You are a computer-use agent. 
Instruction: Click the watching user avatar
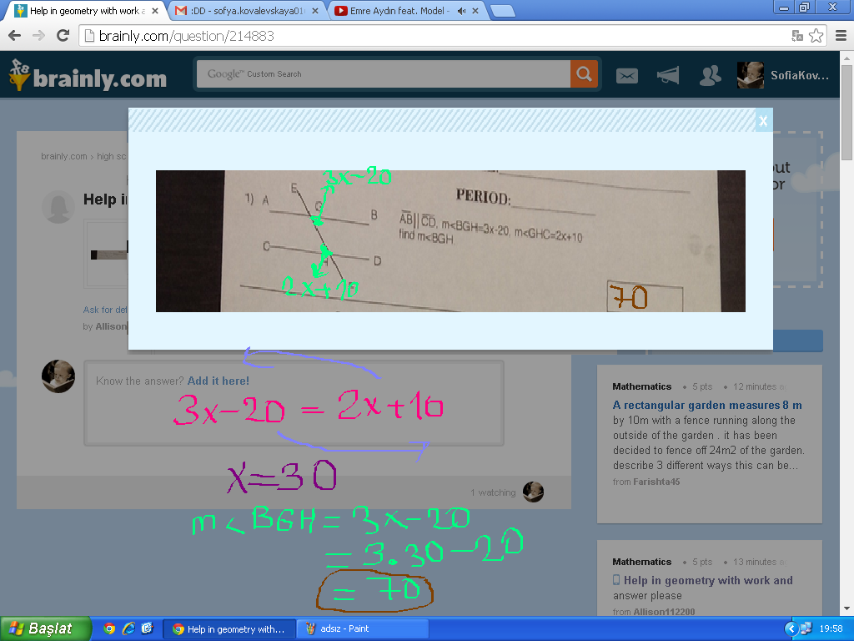tap(533, 492)
